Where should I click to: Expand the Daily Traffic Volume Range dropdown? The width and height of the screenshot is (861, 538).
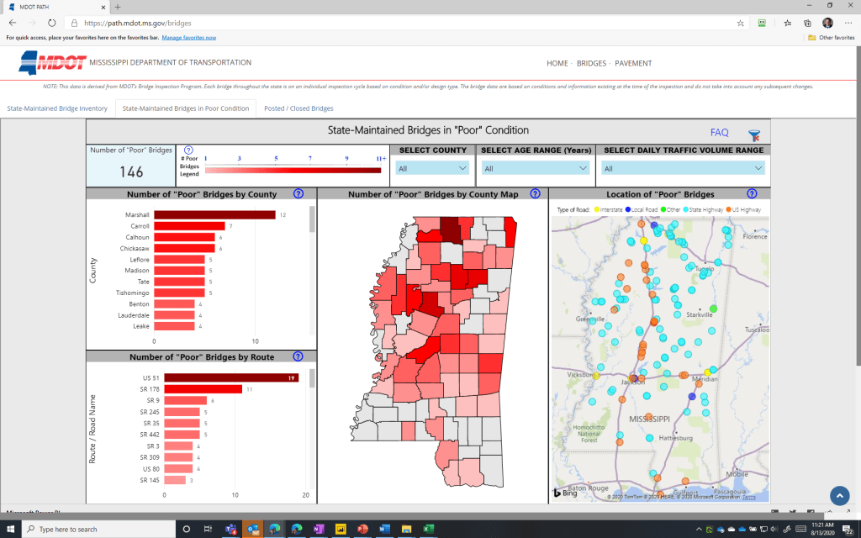(683, 168)
